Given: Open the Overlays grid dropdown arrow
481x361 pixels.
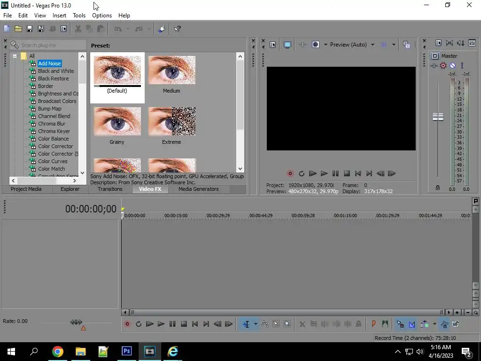Looking at the screenshot, I should 394,45.
